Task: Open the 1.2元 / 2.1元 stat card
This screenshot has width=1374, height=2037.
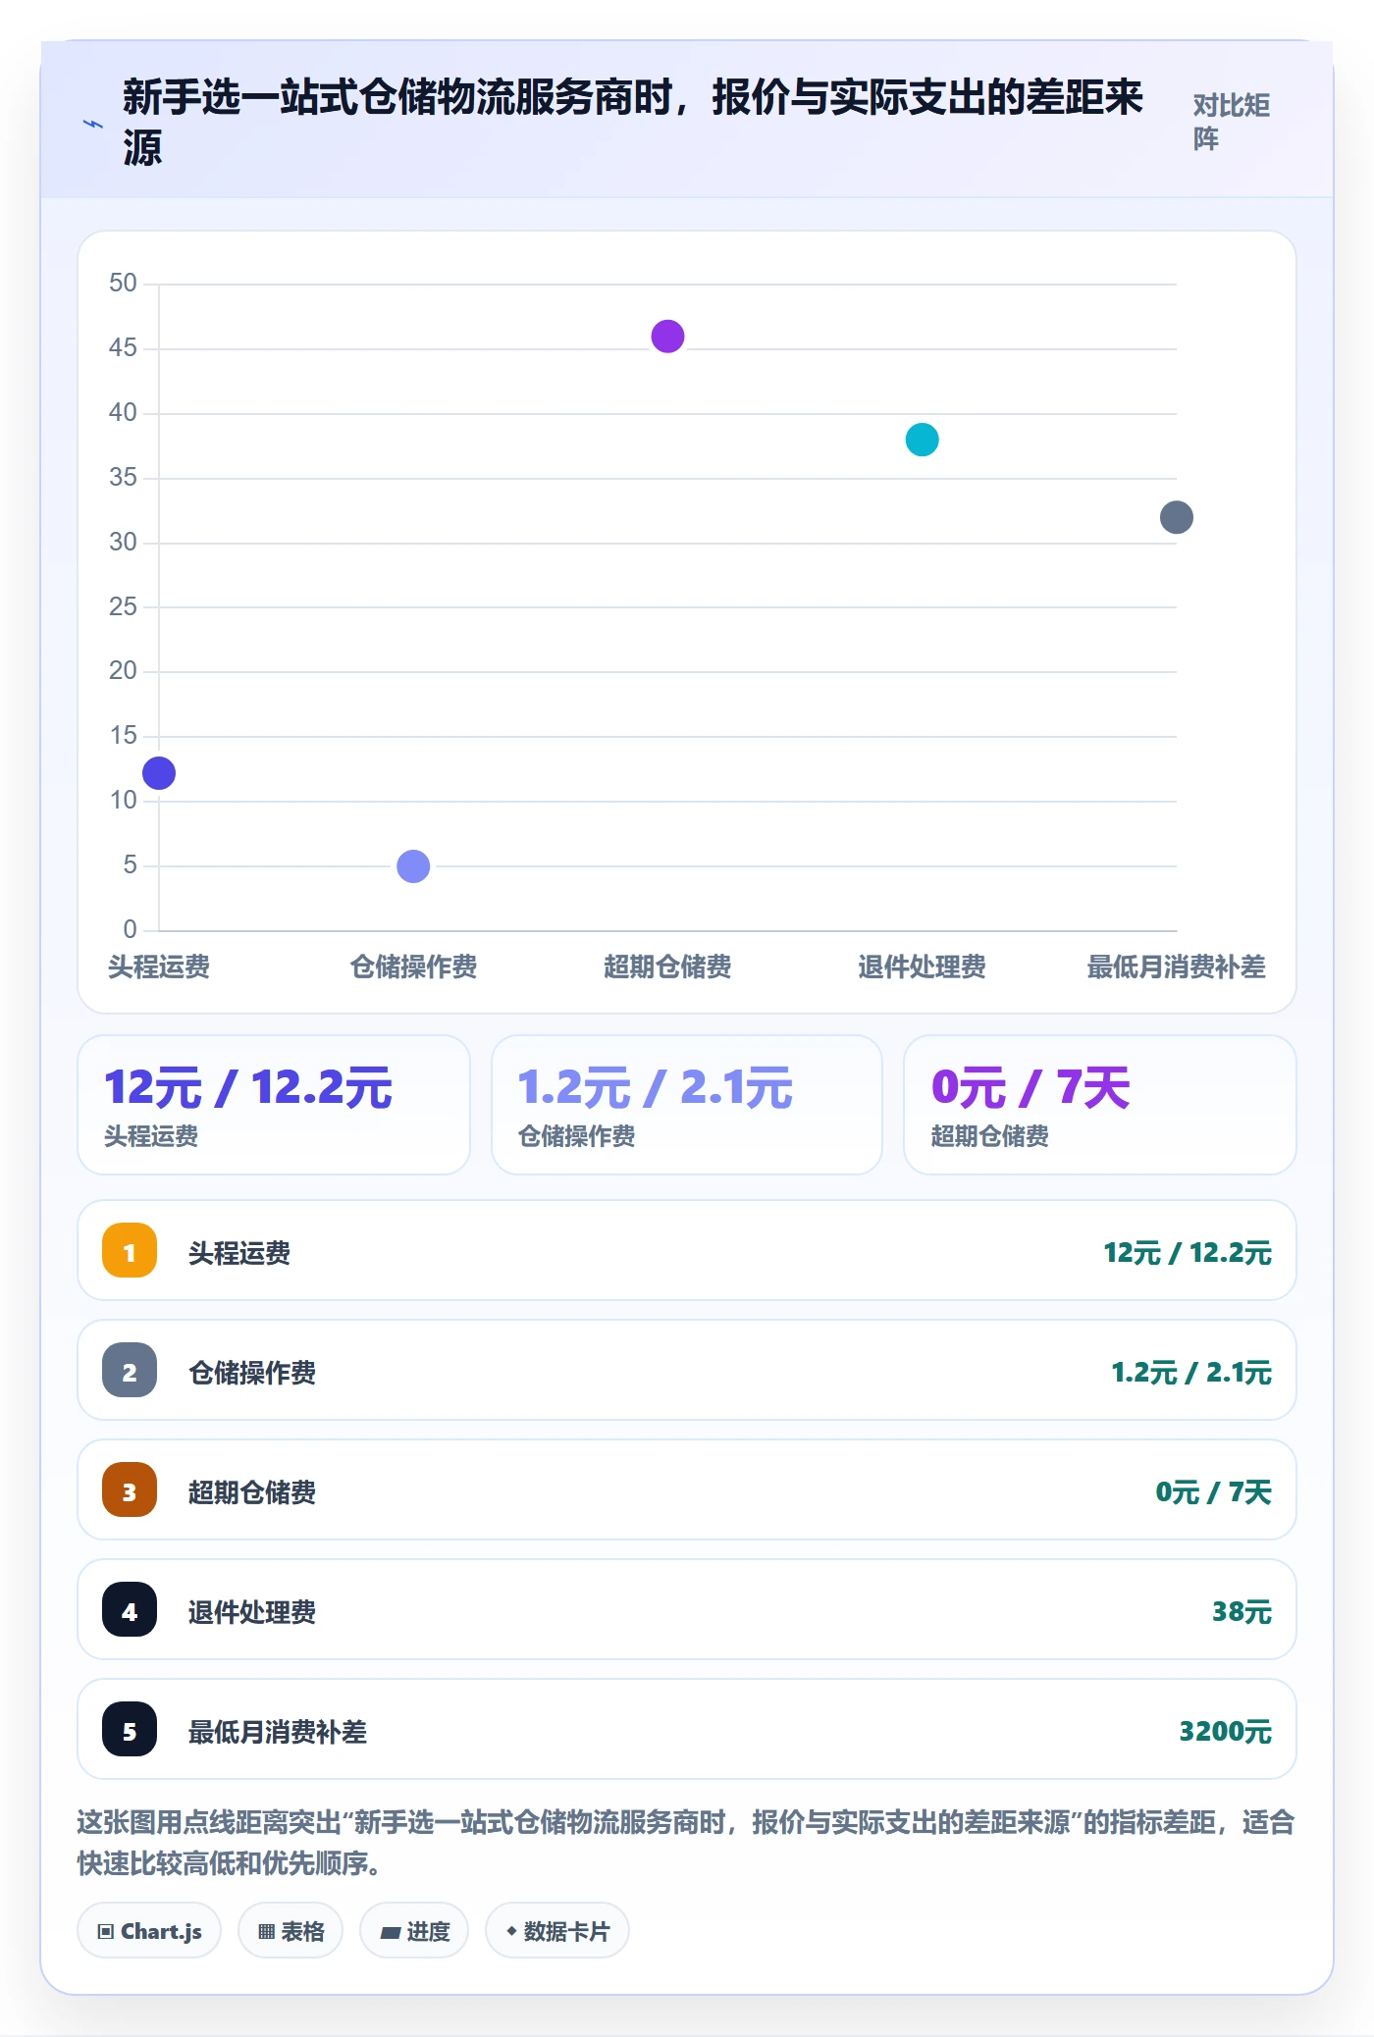Action: click(687, 1105)
